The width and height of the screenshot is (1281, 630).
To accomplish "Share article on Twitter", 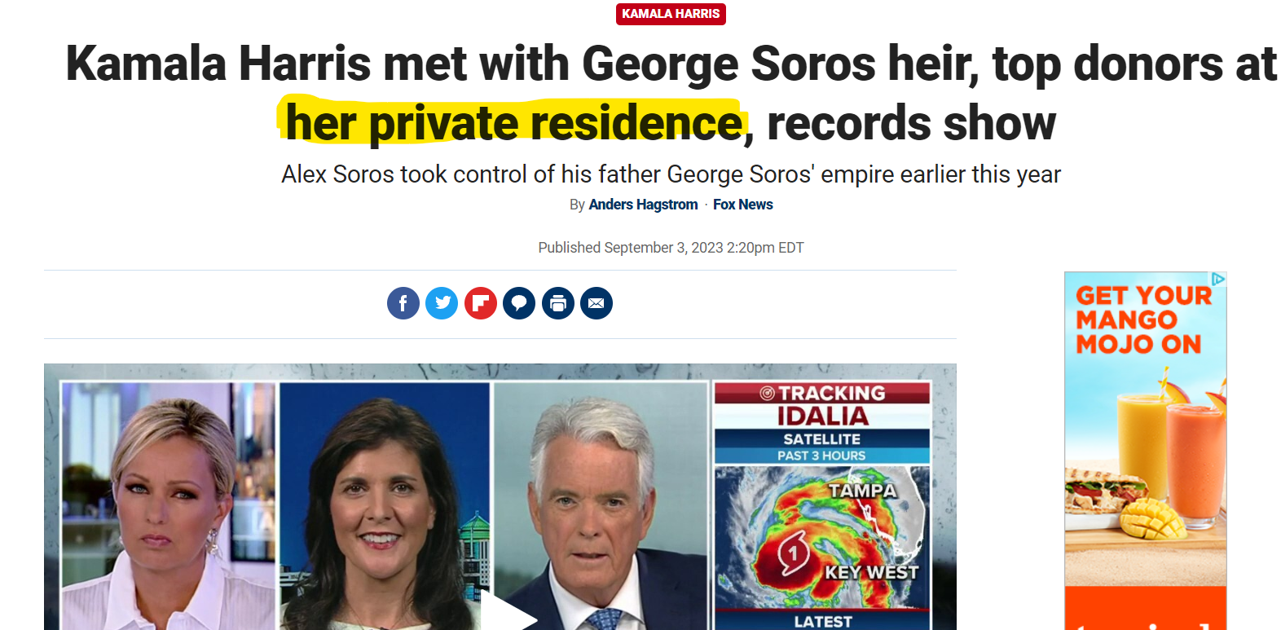I will (442, 303).
